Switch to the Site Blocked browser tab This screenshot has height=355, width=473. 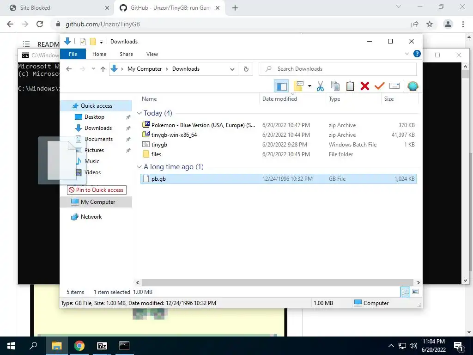[57, 8]
